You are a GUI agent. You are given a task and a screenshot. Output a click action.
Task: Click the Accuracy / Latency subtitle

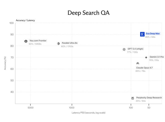(x=25, y=20)
